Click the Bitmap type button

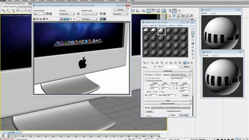(x=186, y=67)
